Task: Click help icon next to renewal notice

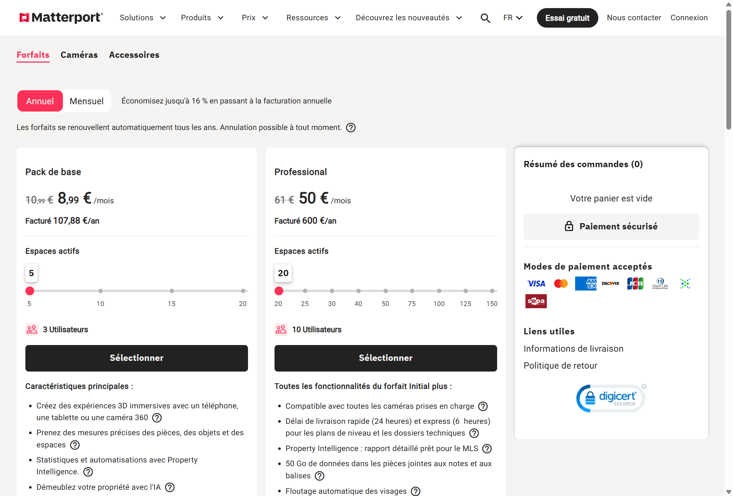Action: [351, 128]
